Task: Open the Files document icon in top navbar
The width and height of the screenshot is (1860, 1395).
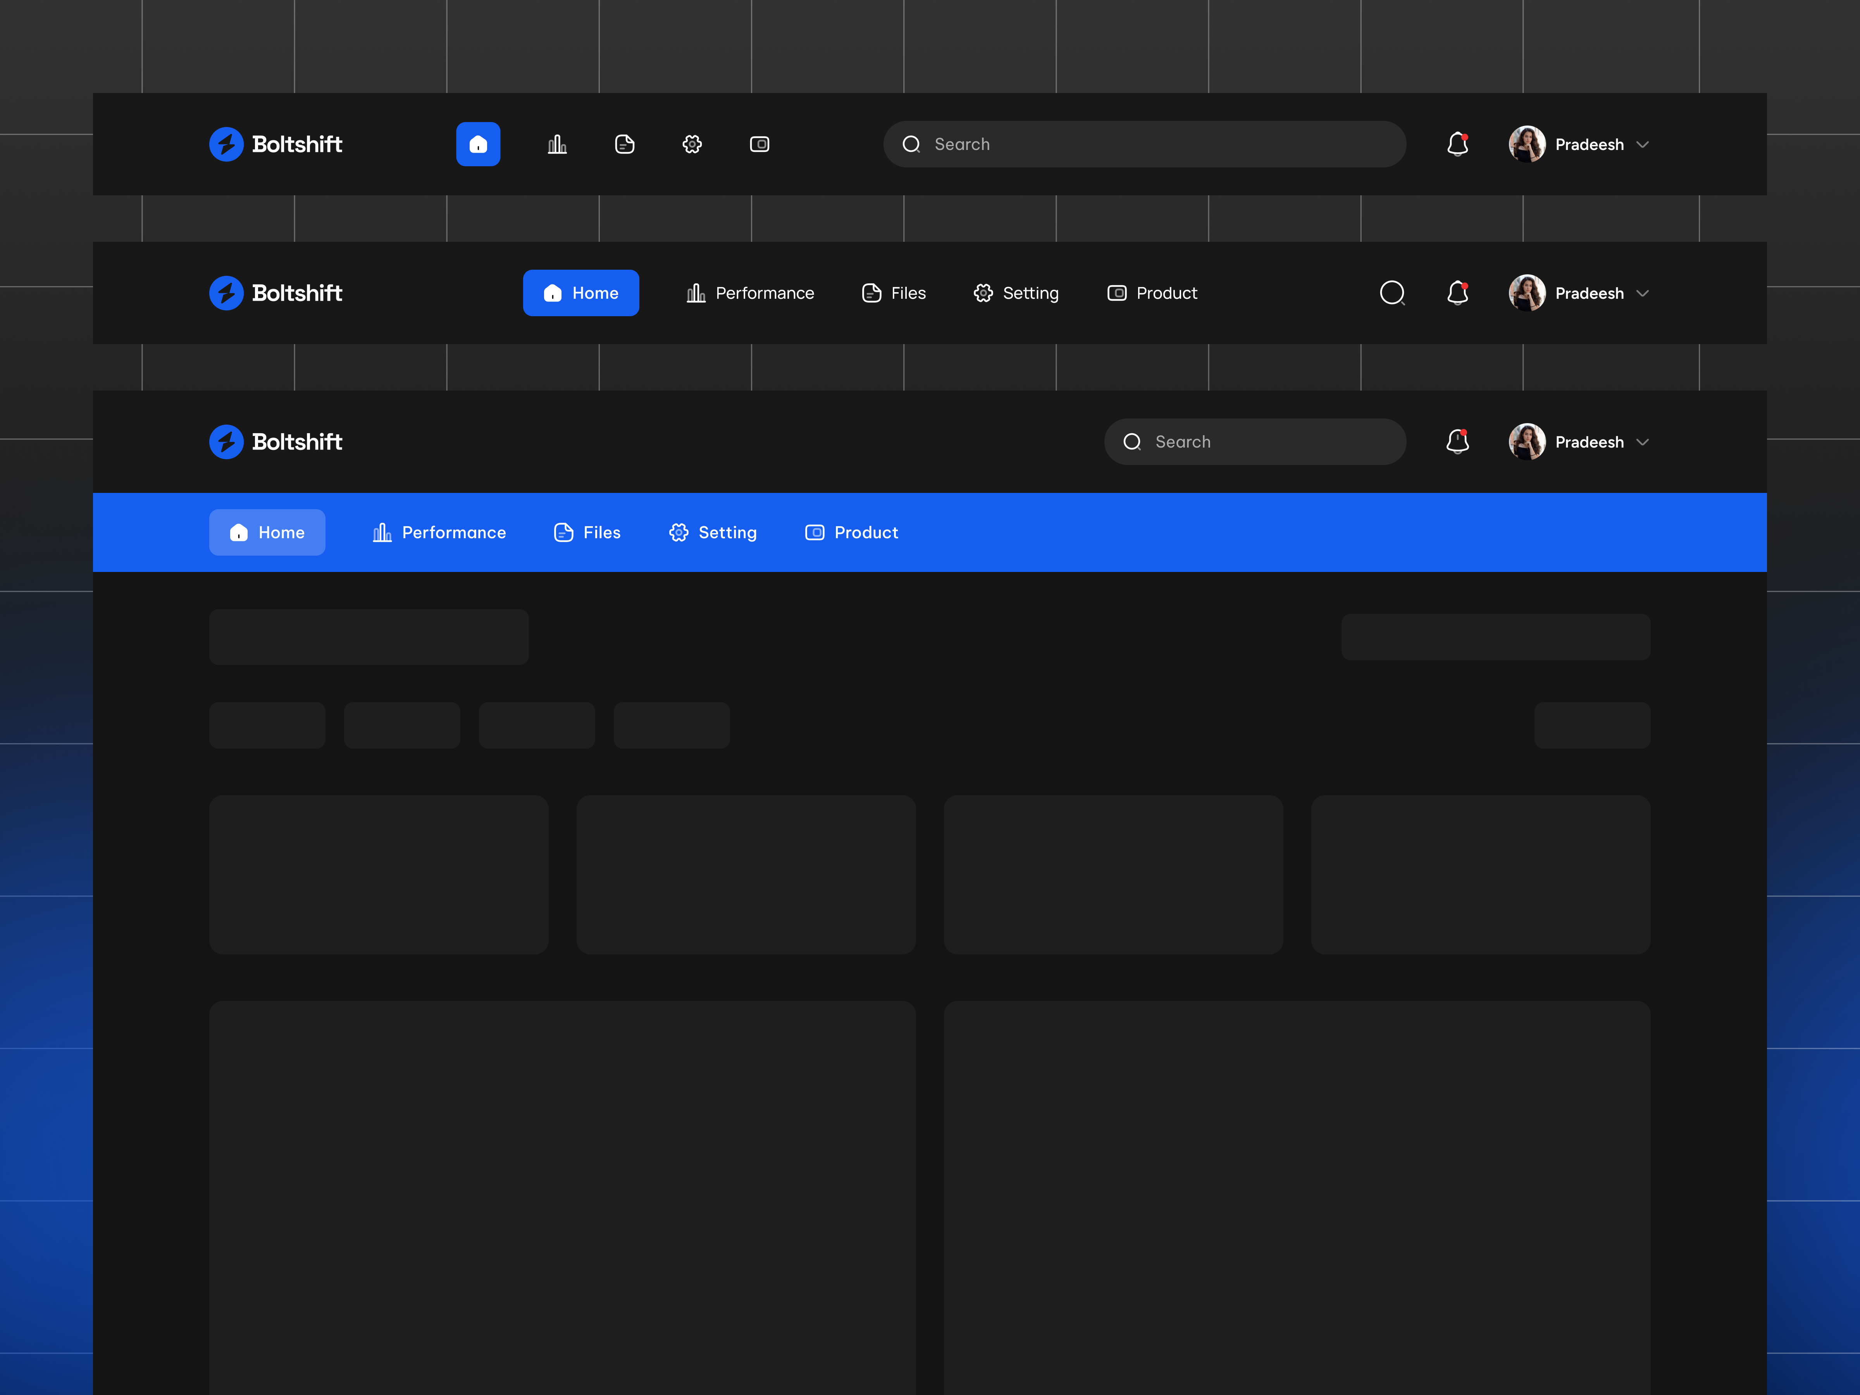Action: point(625,144)
